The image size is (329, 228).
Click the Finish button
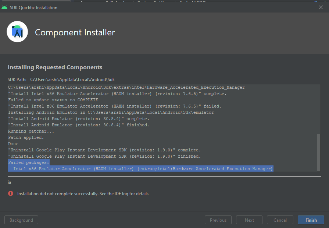pyautogui.click(x=311, y=220)
